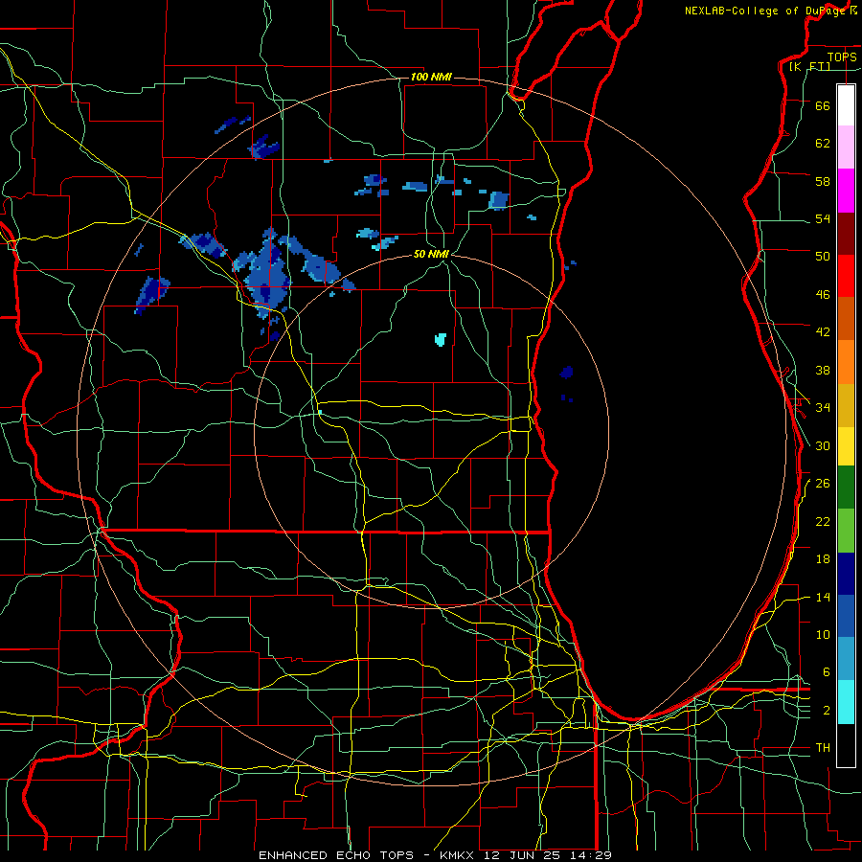Click the legend value '26'
This screenshot has width=862, height=862.
pos(823,484)
